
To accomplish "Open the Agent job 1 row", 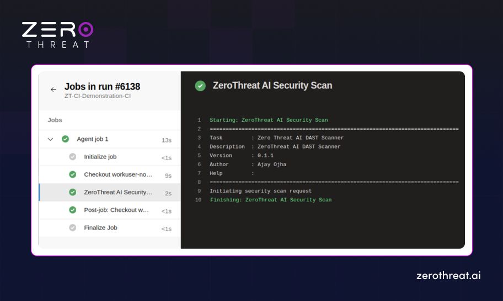I will (x=110, y=139).
